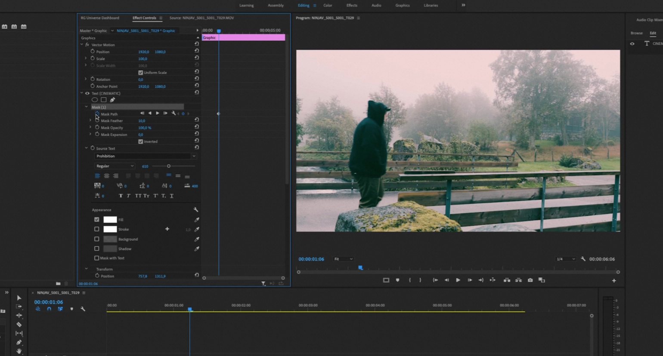This screenshot has width=663, height=356.
Task: Enable the Shadow checkbox
Action: point(96,249)
